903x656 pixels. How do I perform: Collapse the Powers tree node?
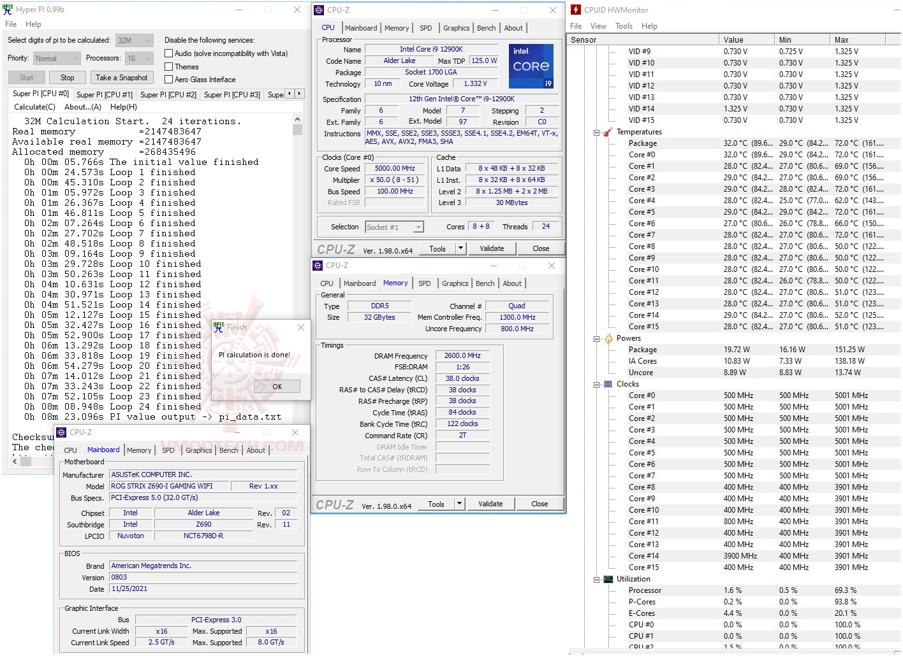tap(597, 339)
